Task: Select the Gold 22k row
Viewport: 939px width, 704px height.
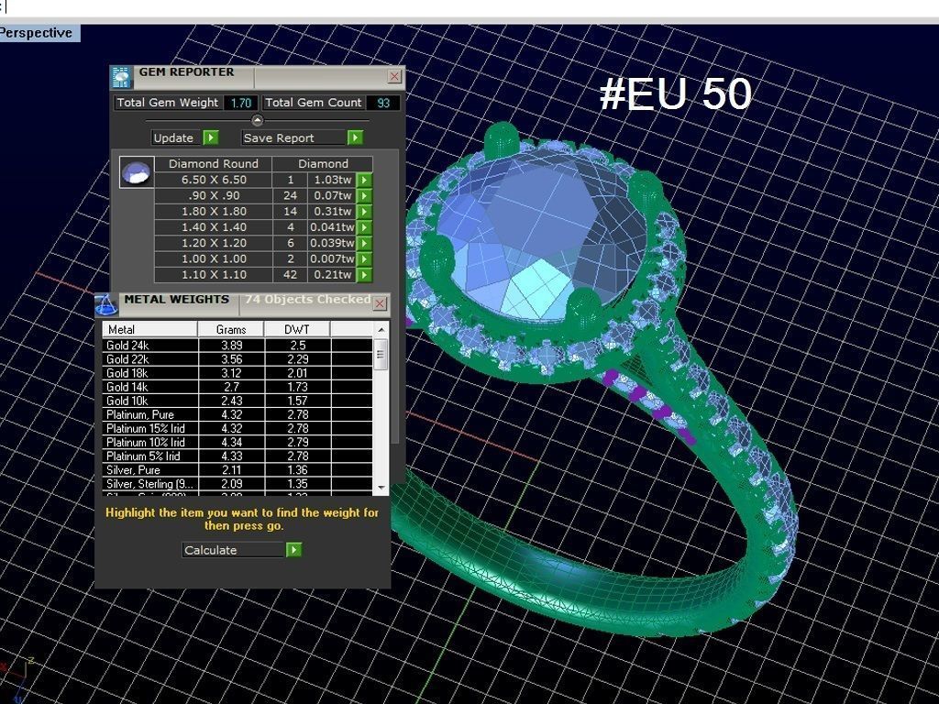Action: point(238,359)
